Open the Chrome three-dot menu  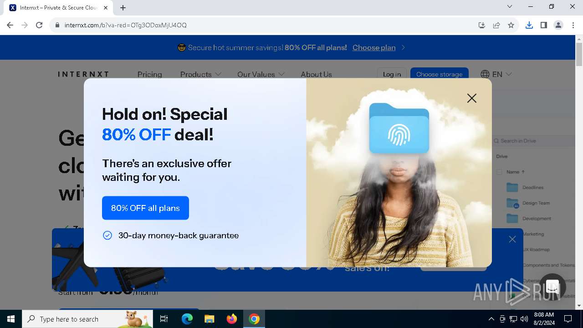573,25
